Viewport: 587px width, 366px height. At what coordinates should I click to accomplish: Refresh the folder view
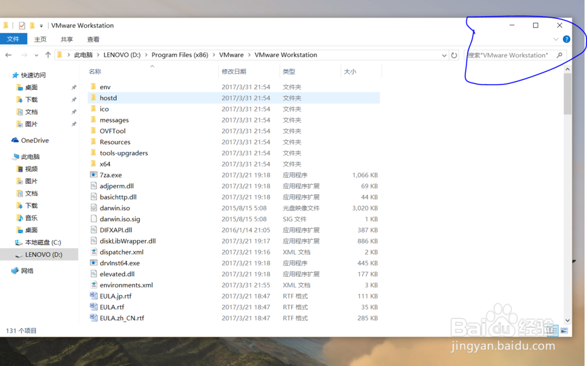coord(454,55)
